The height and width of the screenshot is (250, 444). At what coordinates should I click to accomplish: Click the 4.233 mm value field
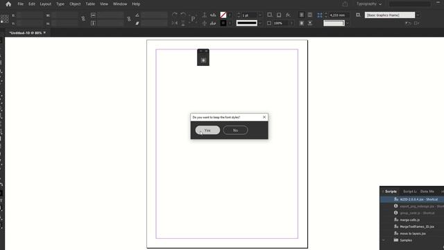point(339,15)
